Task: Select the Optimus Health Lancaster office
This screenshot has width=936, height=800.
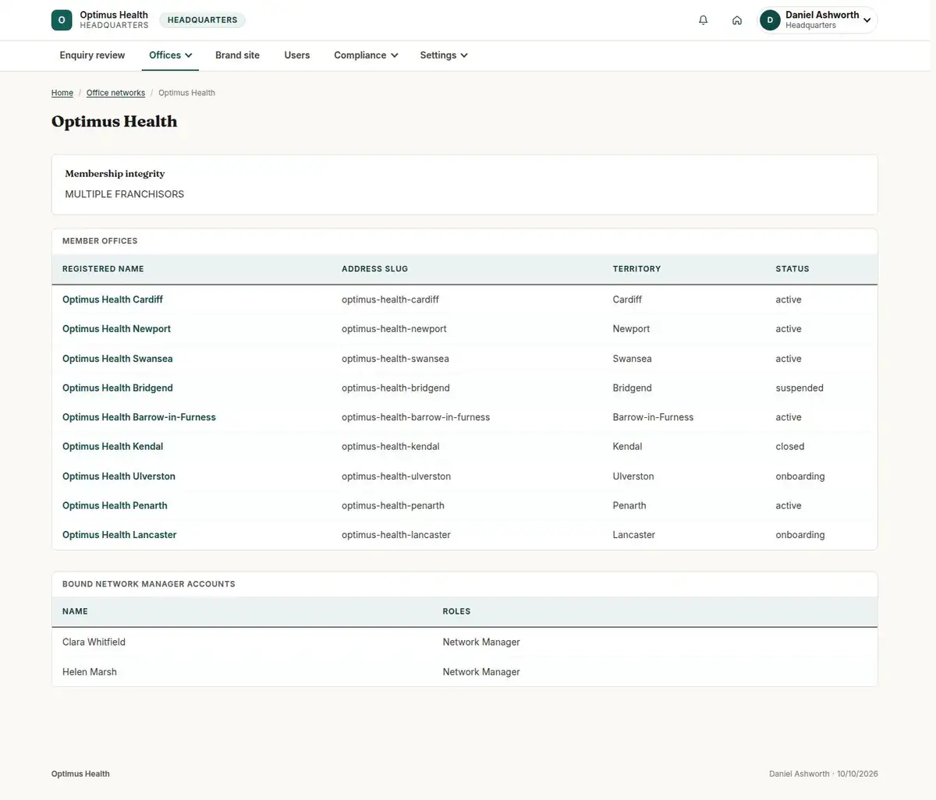Action: (x=119, y=535)
